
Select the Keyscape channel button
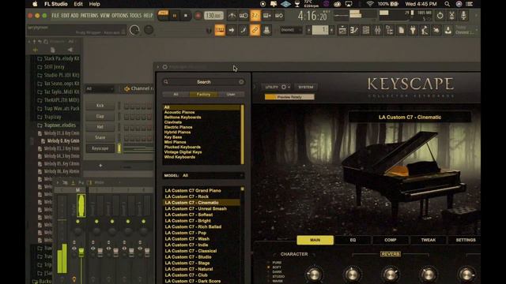pos(100,148)
